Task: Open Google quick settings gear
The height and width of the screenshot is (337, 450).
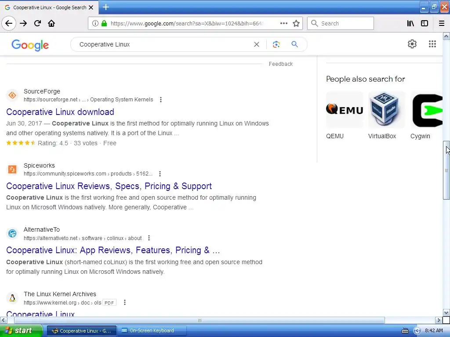Action: click(x=412, y=44)
